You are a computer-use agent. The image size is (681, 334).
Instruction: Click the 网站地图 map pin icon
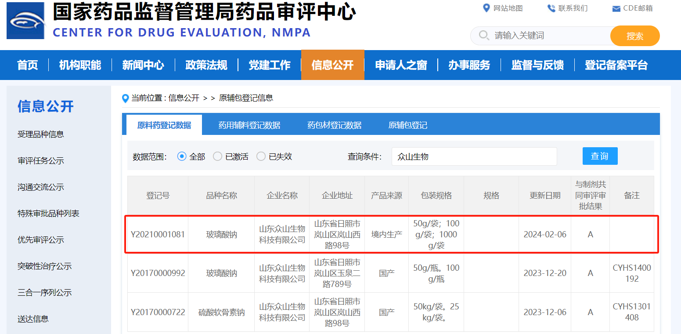click(x=486, y=7)
